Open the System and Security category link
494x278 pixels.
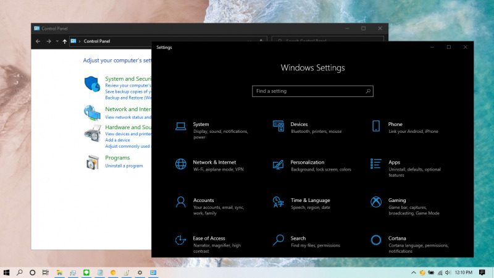click(128, 79)
